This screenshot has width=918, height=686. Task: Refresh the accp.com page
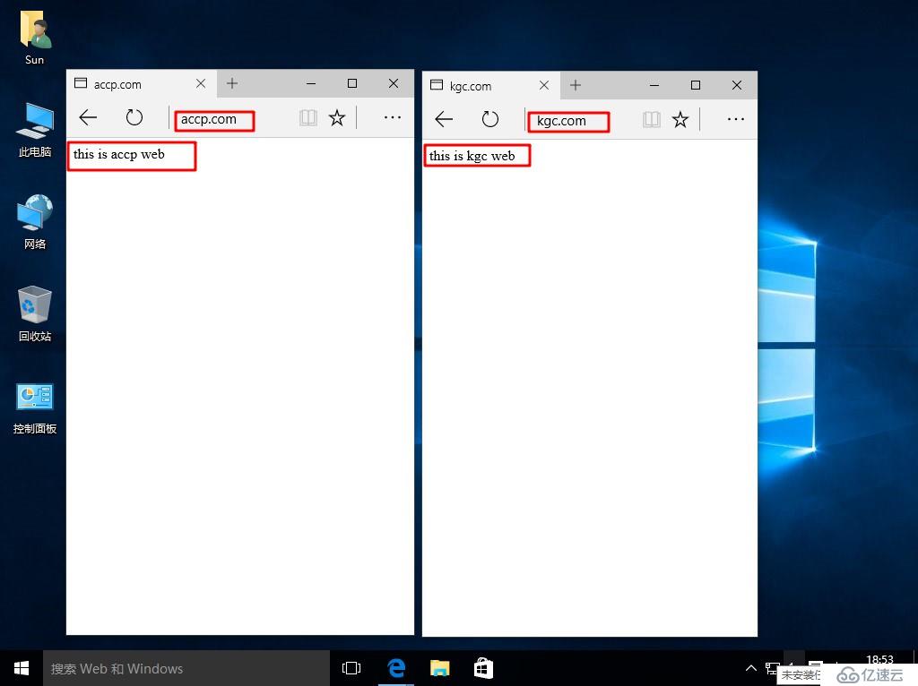click(x=134, y=117)
